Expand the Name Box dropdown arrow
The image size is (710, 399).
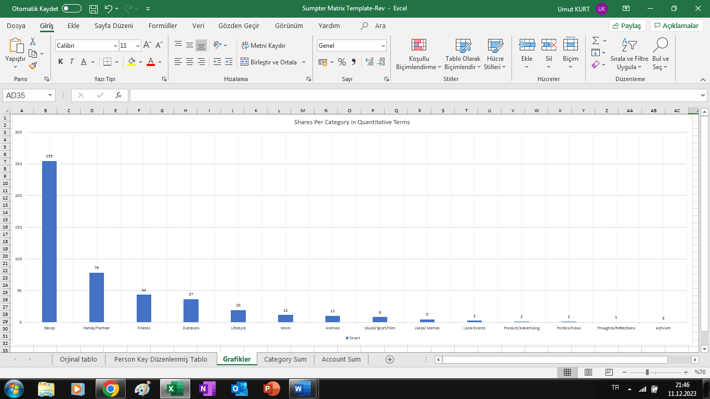(x=50, y=95)
